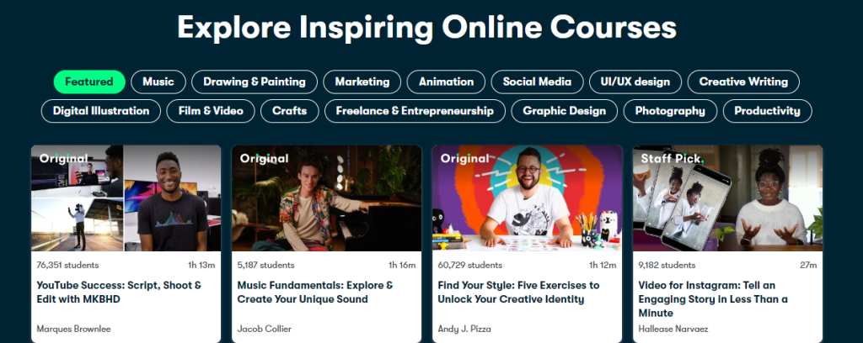Select the Graphic Design filter
This screenshot has width=863, height=343.
pos(564,111)
